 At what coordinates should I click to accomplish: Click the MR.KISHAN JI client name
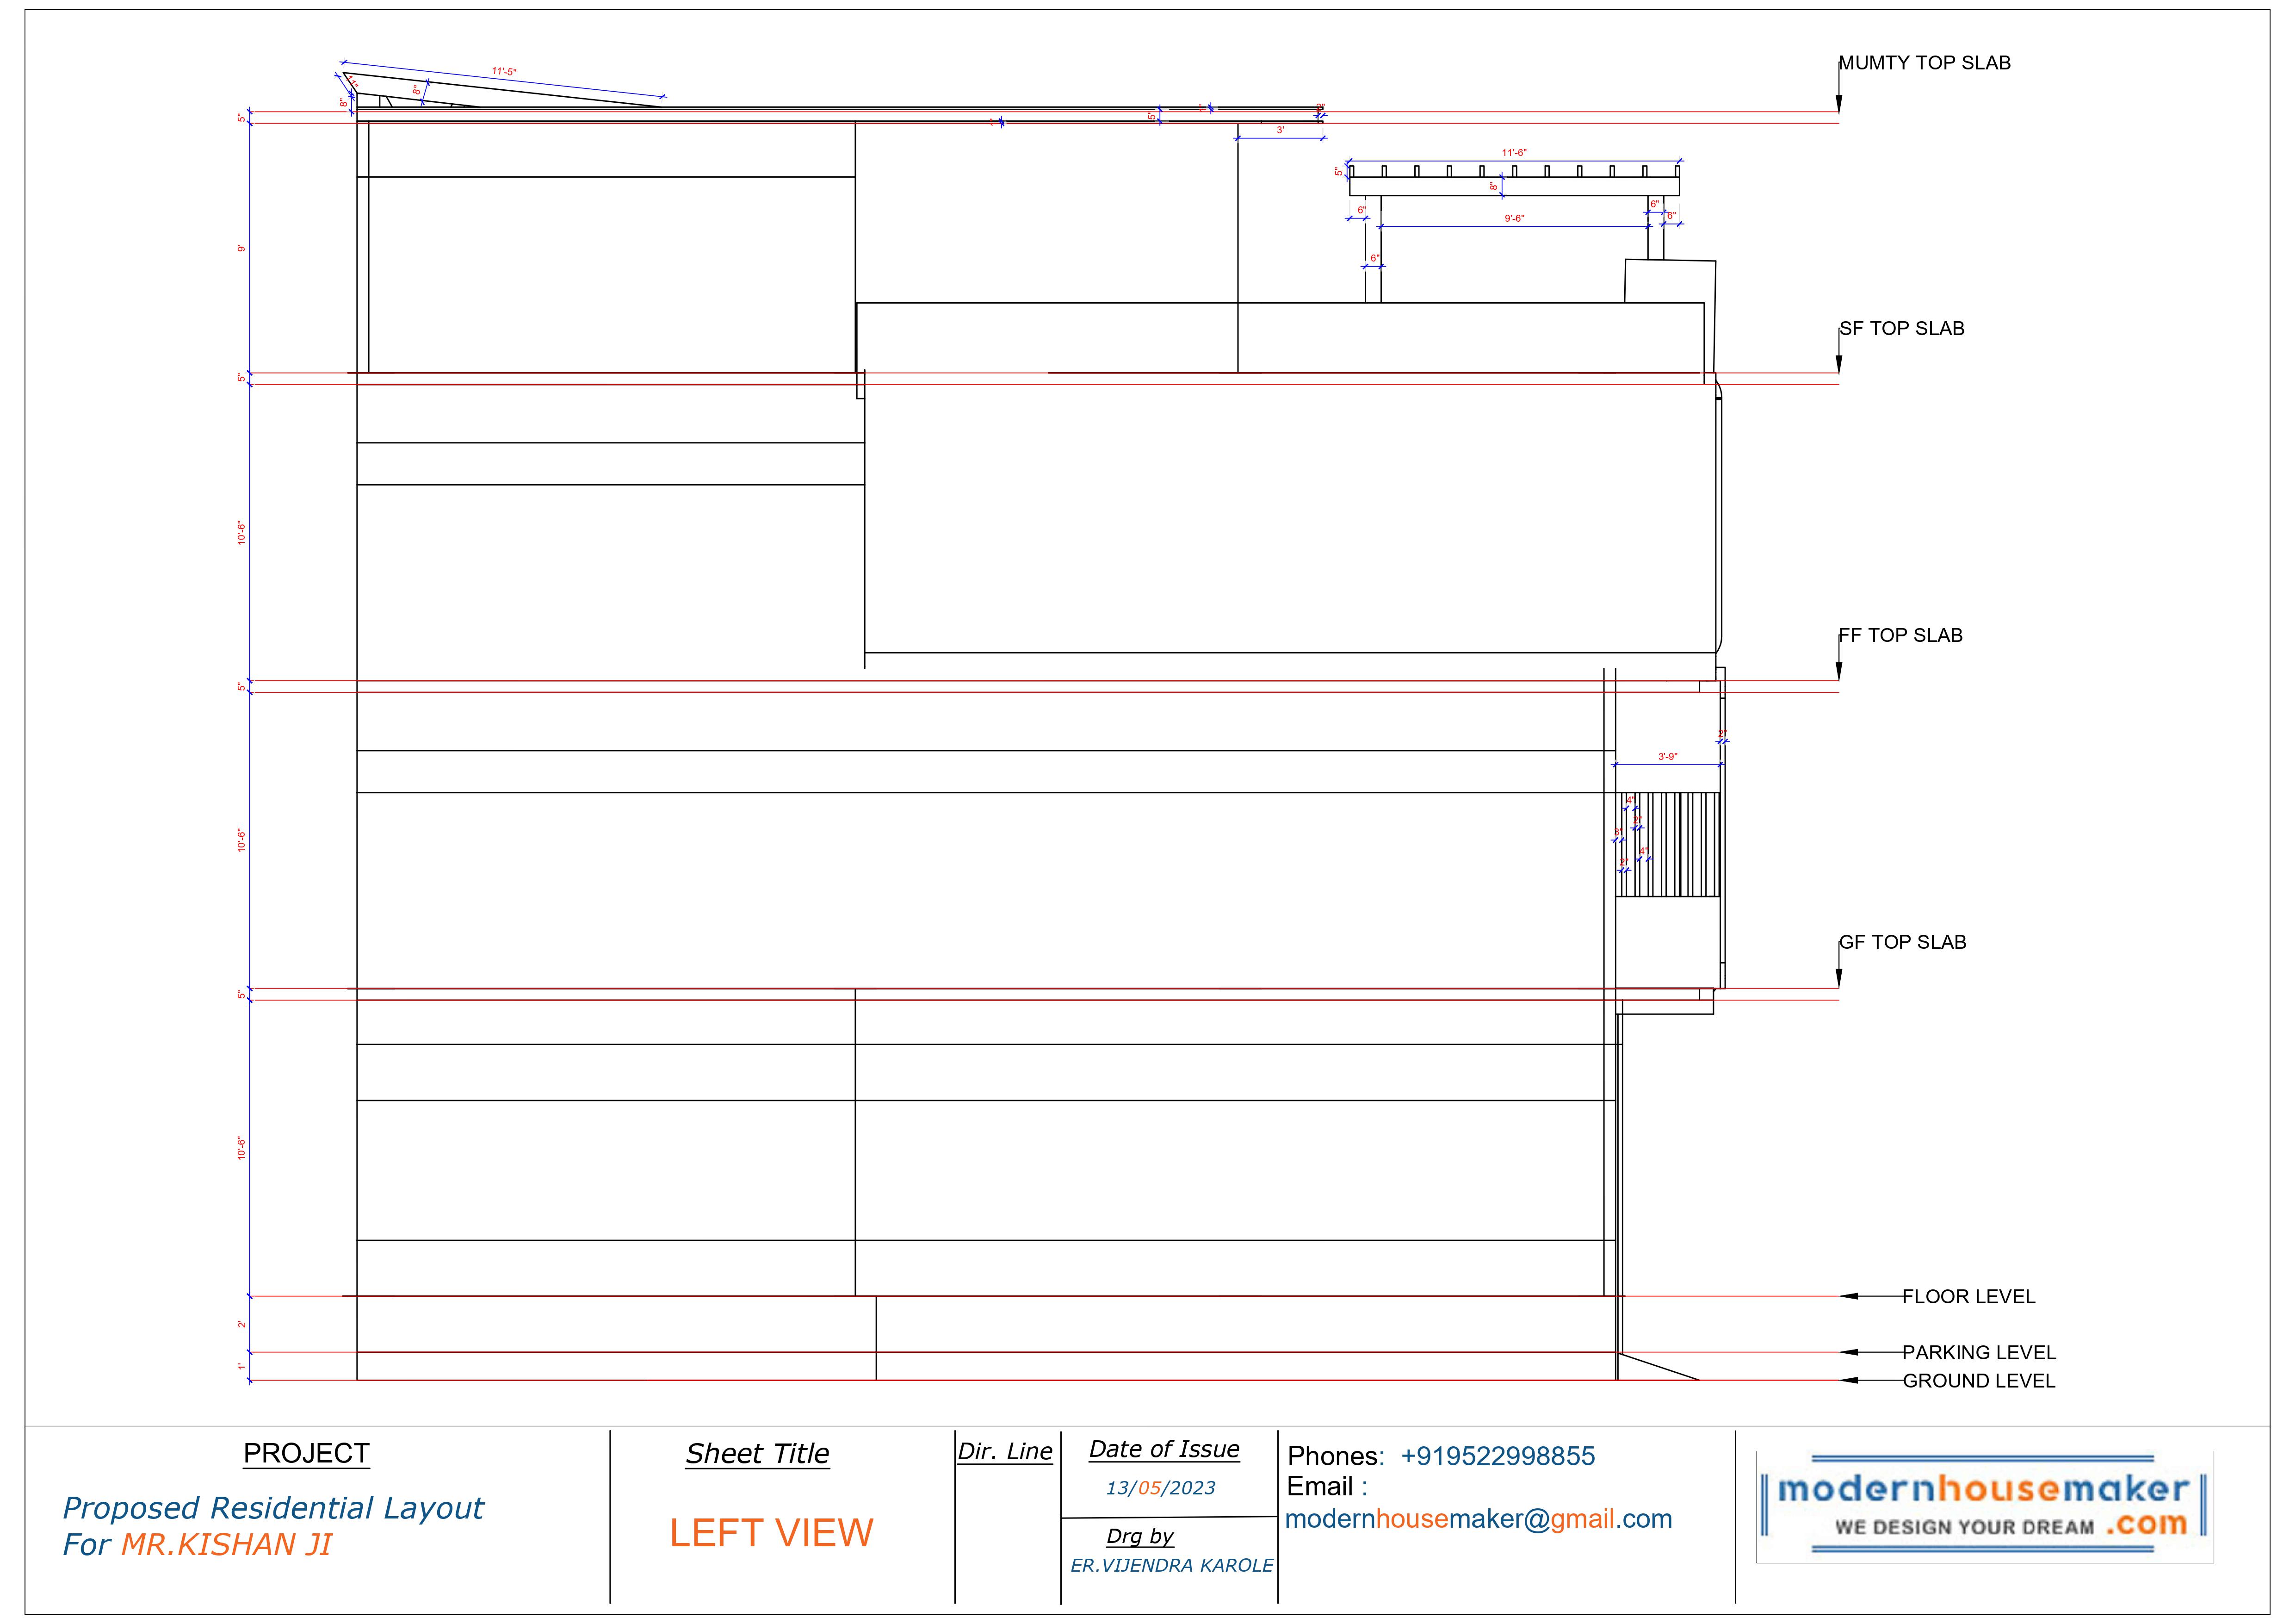(x=226, y=1544)
